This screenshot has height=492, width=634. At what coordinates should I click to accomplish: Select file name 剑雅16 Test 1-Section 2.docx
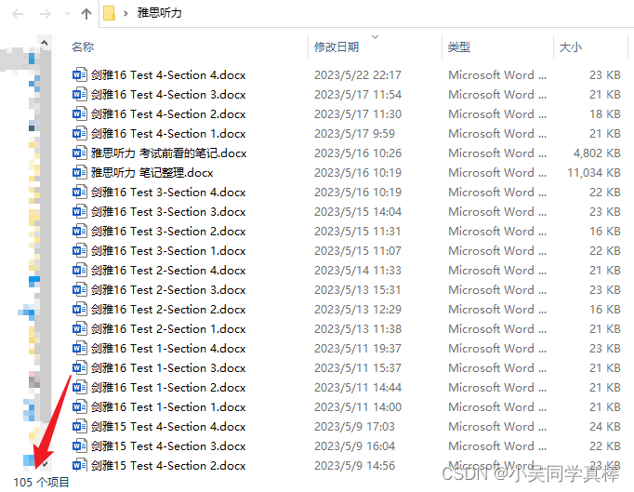[168, 387]
